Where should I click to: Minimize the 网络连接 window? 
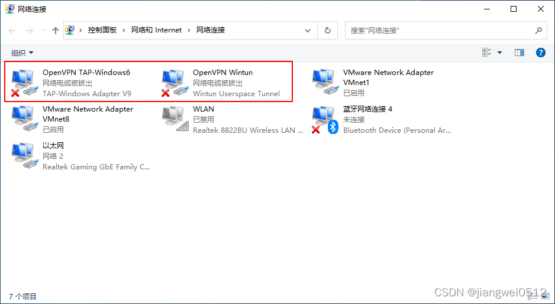coord(486,9)
